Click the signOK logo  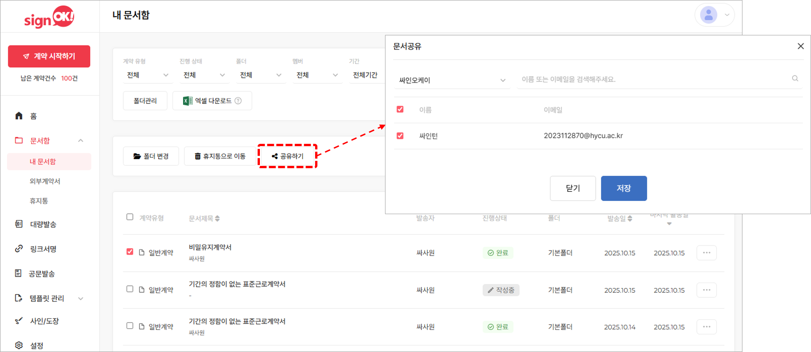[49, 17]
